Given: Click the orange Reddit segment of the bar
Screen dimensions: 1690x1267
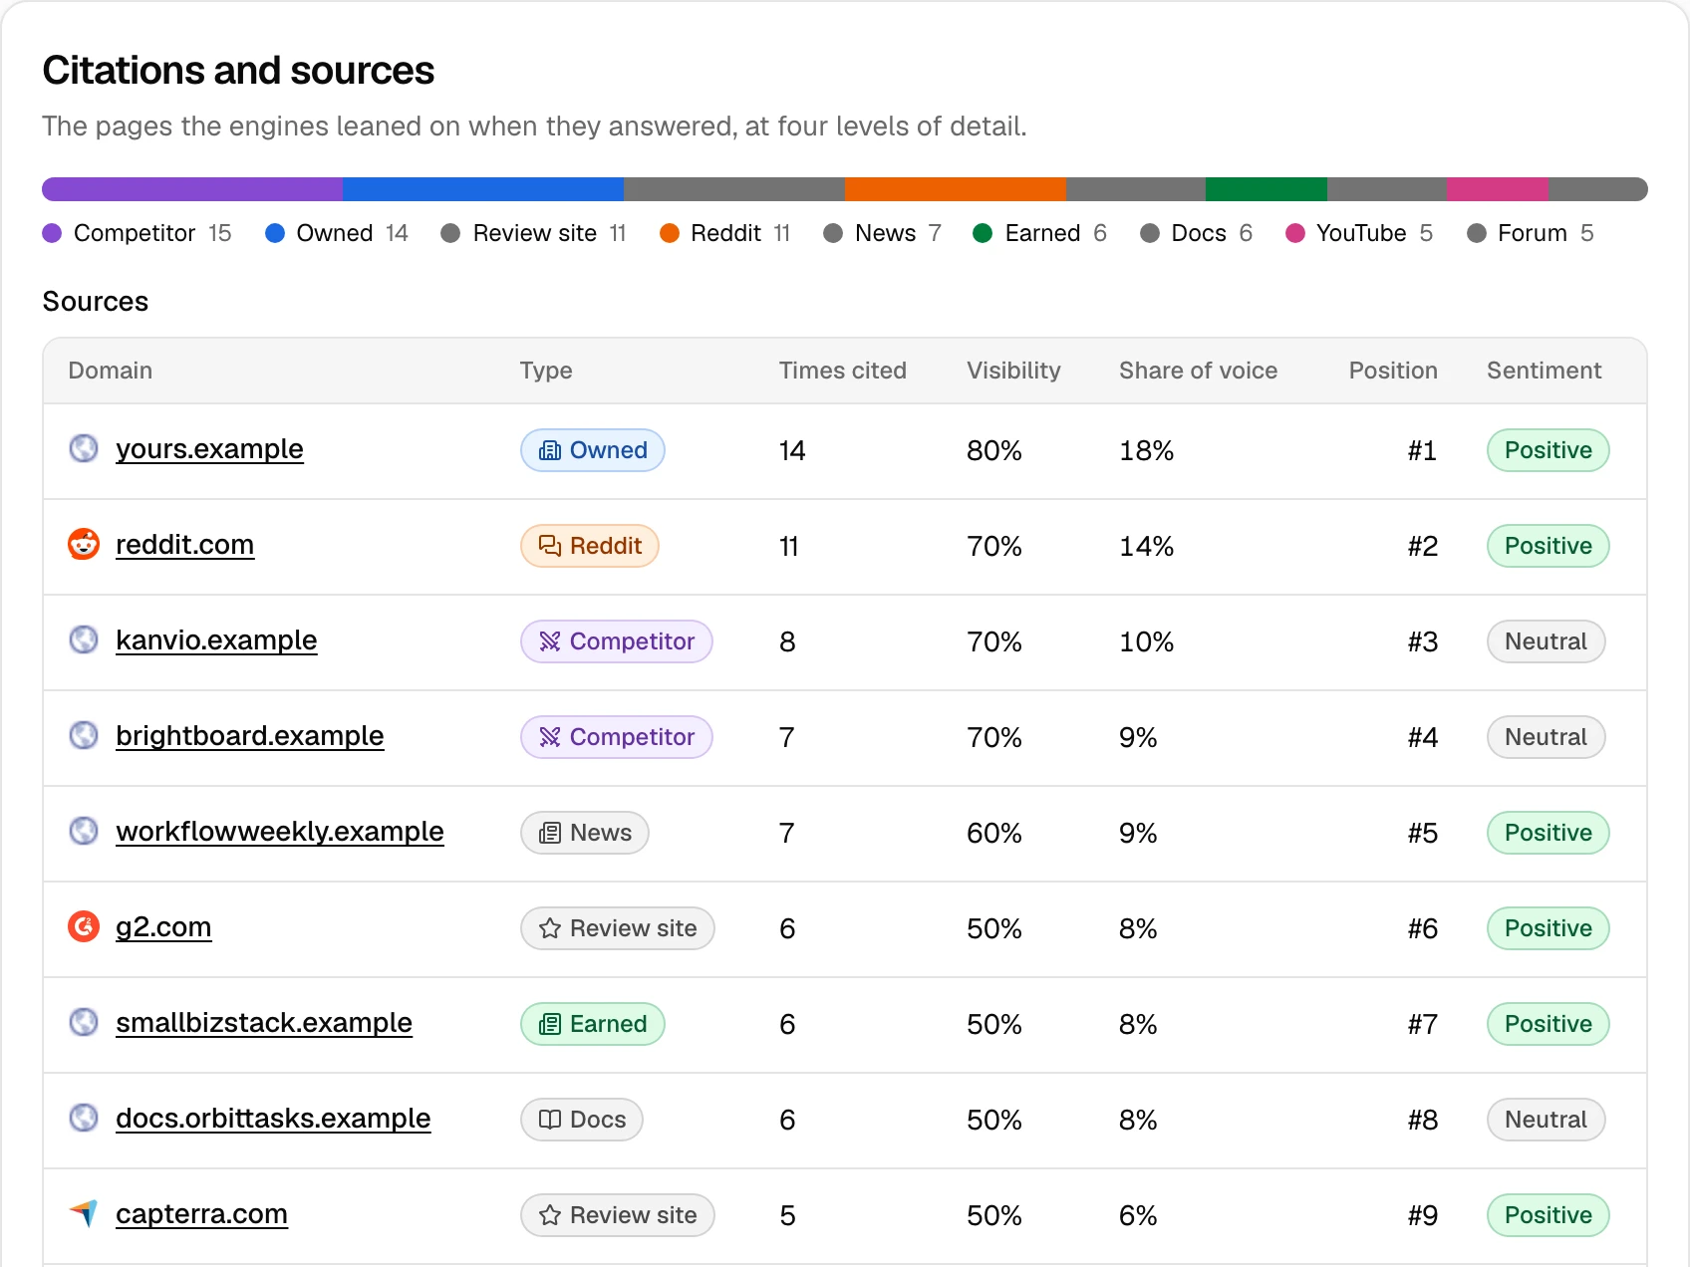Looking at the screenshot, I should click(956, 189).
